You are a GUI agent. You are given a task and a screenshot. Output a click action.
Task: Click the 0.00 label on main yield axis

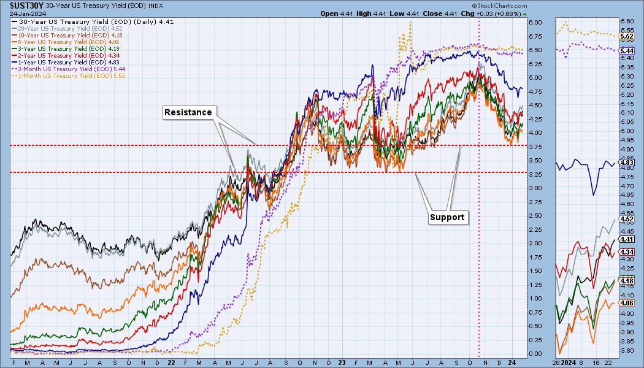(x=535, y=354)
